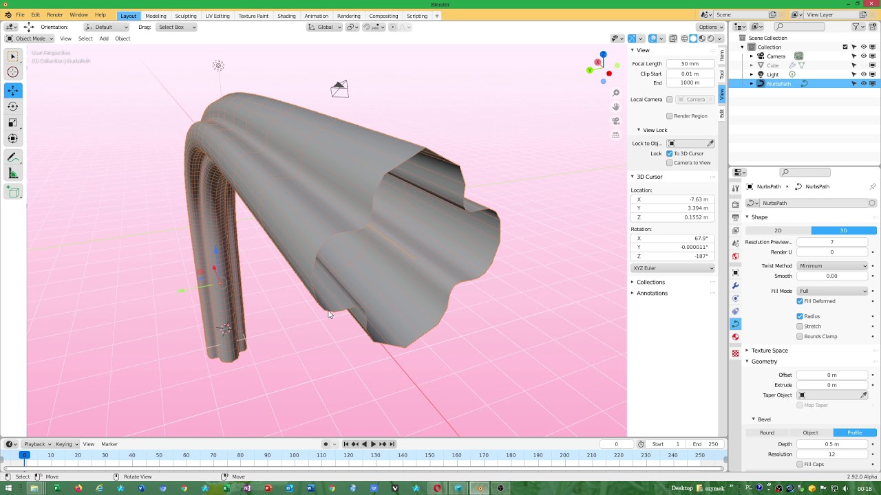This screenshot has height=495, width=881.
Task: Activate the 3D Cursor tool
Action: point(13,72)
